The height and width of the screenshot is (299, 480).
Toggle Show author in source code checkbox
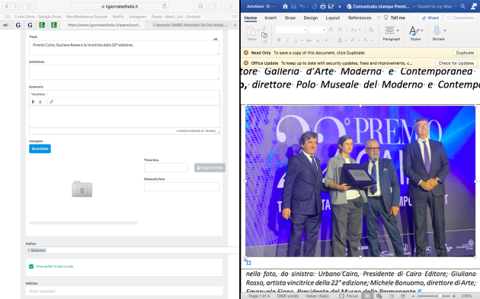(x=31, y=266)
